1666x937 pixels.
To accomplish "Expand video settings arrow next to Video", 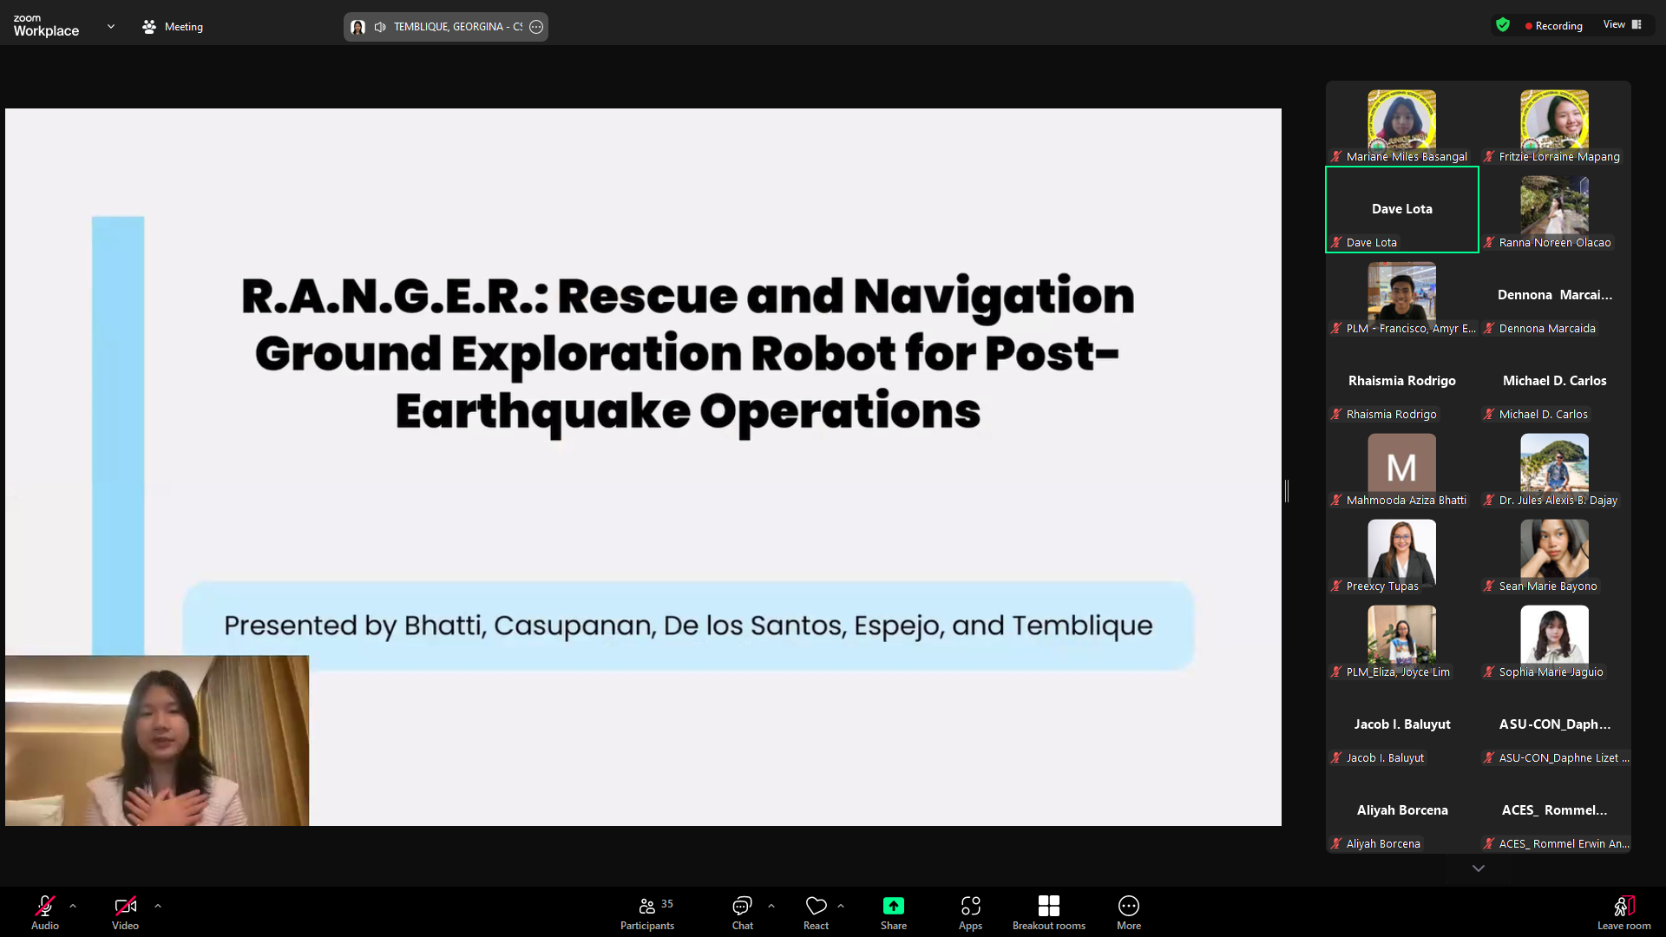I will pyautogui.click(x=158, y=906).
